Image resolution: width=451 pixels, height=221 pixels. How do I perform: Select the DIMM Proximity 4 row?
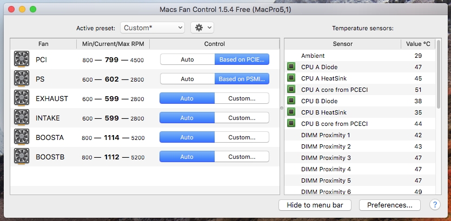[x=360, y=169]
